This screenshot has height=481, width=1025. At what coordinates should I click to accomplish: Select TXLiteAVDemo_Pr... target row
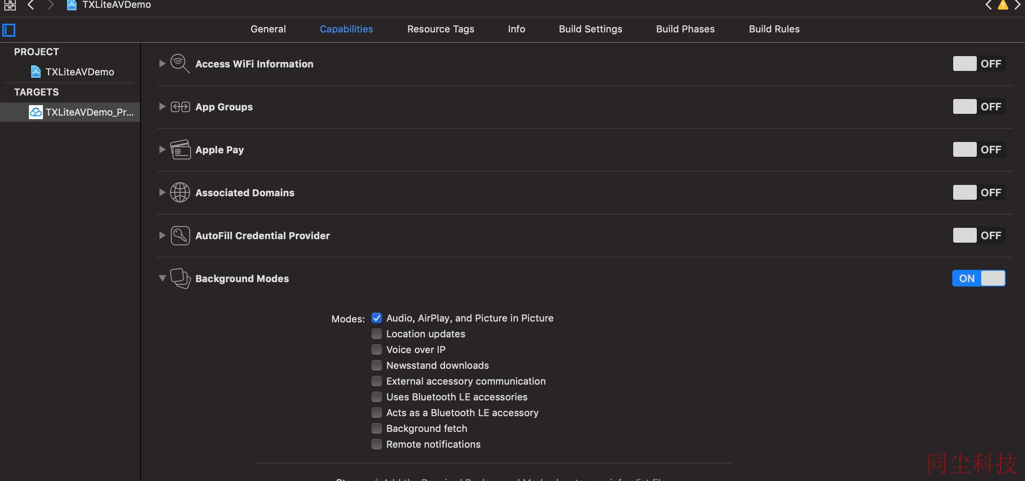[70, 112]
